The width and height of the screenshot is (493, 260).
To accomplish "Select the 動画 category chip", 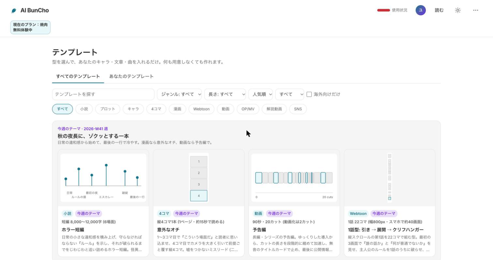I will tap(226, 109).
